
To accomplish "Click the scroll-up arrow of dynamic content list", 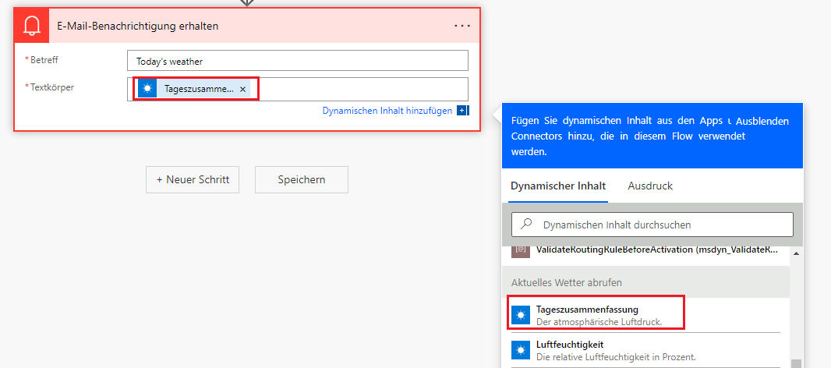I will click(x=795, y=253).
